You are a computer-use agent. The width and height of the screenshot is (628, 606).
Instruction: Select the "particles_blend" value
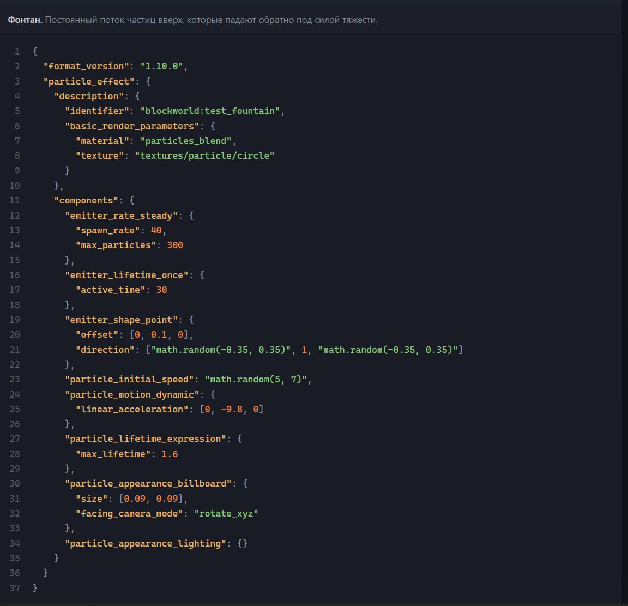(186, 141)
